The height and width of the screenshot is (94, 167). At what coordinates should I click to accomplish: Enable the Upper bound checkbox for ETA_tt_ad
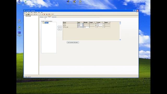(x=103, y=27)
